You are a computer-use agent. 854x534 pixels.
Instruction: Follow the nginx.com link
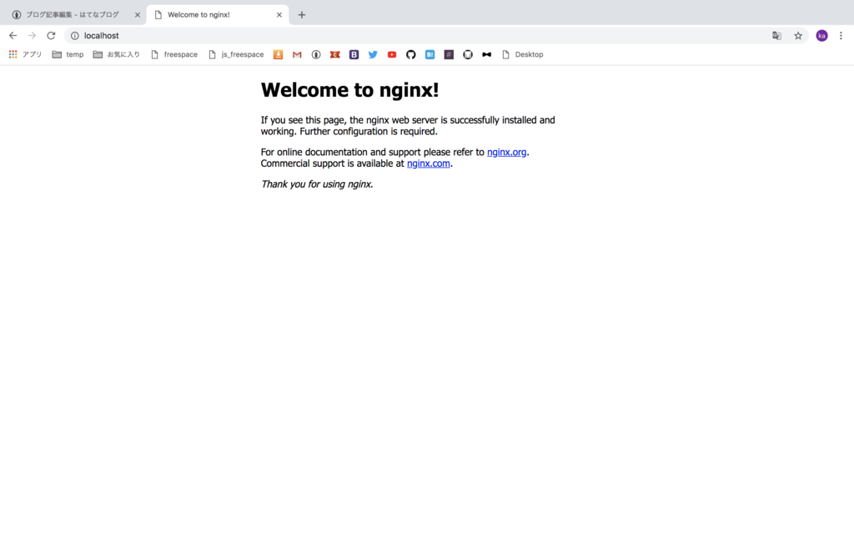pyautogui.click(x=429, y=164)
